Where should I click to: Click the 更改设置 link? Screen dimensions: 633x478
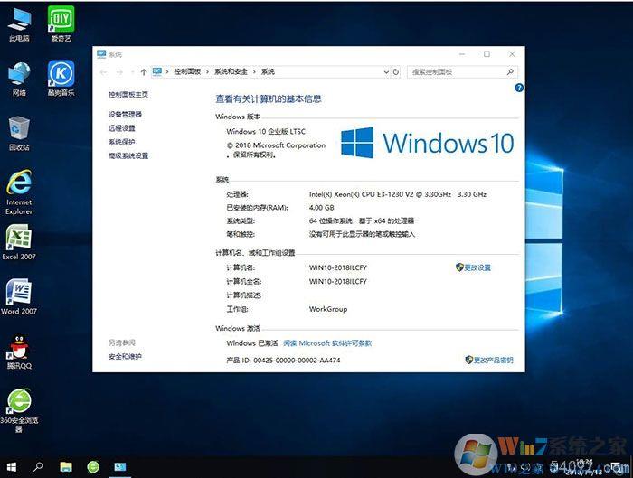pyautogui.click(x=477, y=267)
